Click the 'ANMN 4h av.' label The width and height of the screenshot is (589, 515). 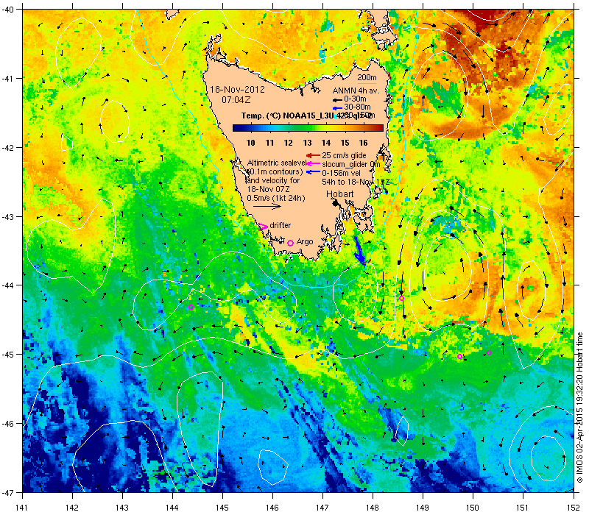pyautogui.click(x=356, y=90)
